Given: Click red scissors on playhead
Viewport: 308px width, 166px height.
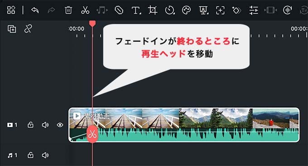Looking at the screenshot, I should pos(92,134).
